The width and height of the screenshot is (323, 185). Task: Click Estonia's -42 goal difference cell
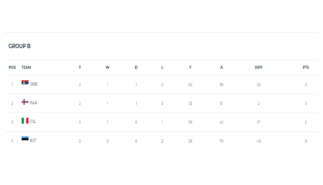[258, 141]
